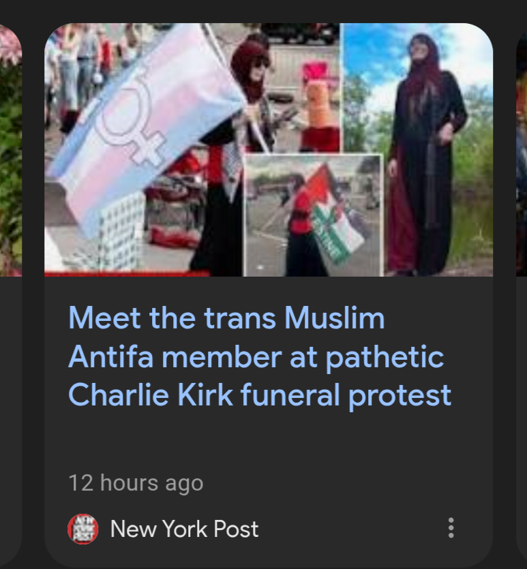
Task: Open the article collage thumbnail image
Action: [269, 149]
